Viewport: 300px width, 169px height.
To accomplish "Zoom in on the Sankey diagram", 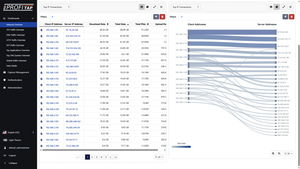I will [x=273, y=153].
